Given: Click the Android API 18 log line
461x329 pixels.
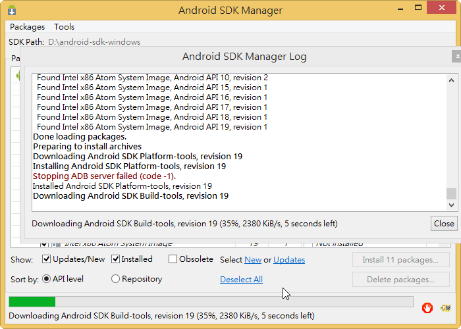Looking at the screenshot, I should pos(152,117).
